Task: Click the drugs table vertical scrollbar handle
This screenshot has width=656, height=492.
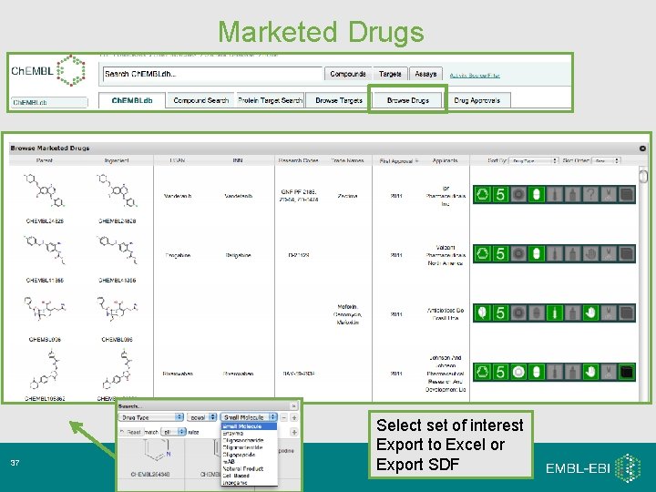Action: click(643, 176)
